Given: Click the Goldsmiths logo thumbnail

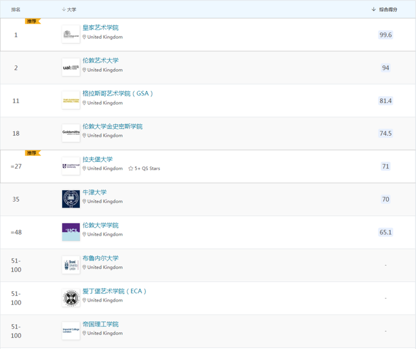Looking at the screenshot, I should 71,133.
